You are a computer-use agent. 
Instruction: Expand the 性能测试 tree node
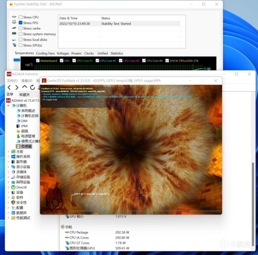point(8,218)
